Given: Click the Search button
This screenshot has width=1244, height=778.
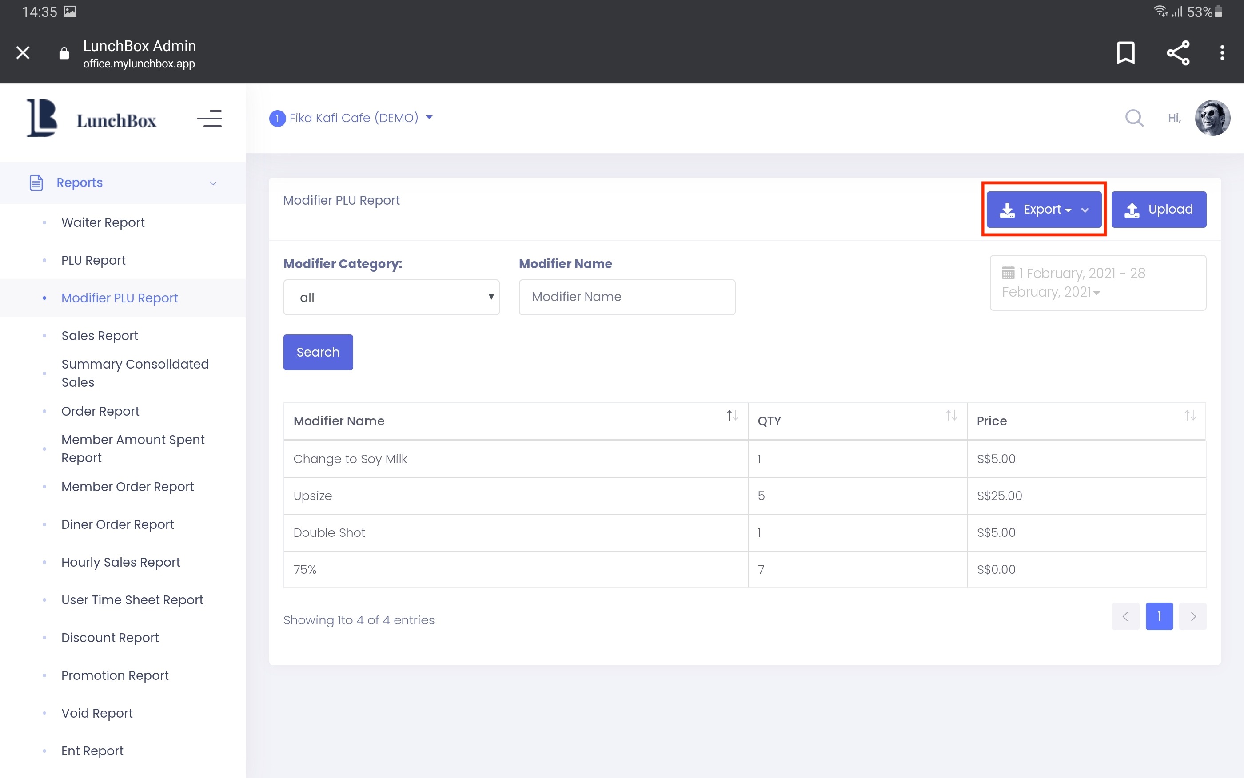Looking at the screenshot, I should point(318,353).
